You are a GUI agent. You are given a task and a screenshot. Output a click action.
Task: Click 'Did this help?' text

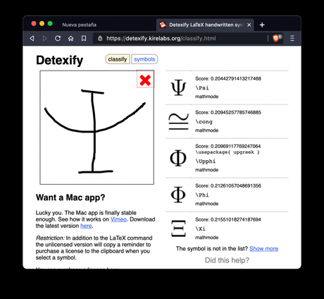tap(227, 260)
